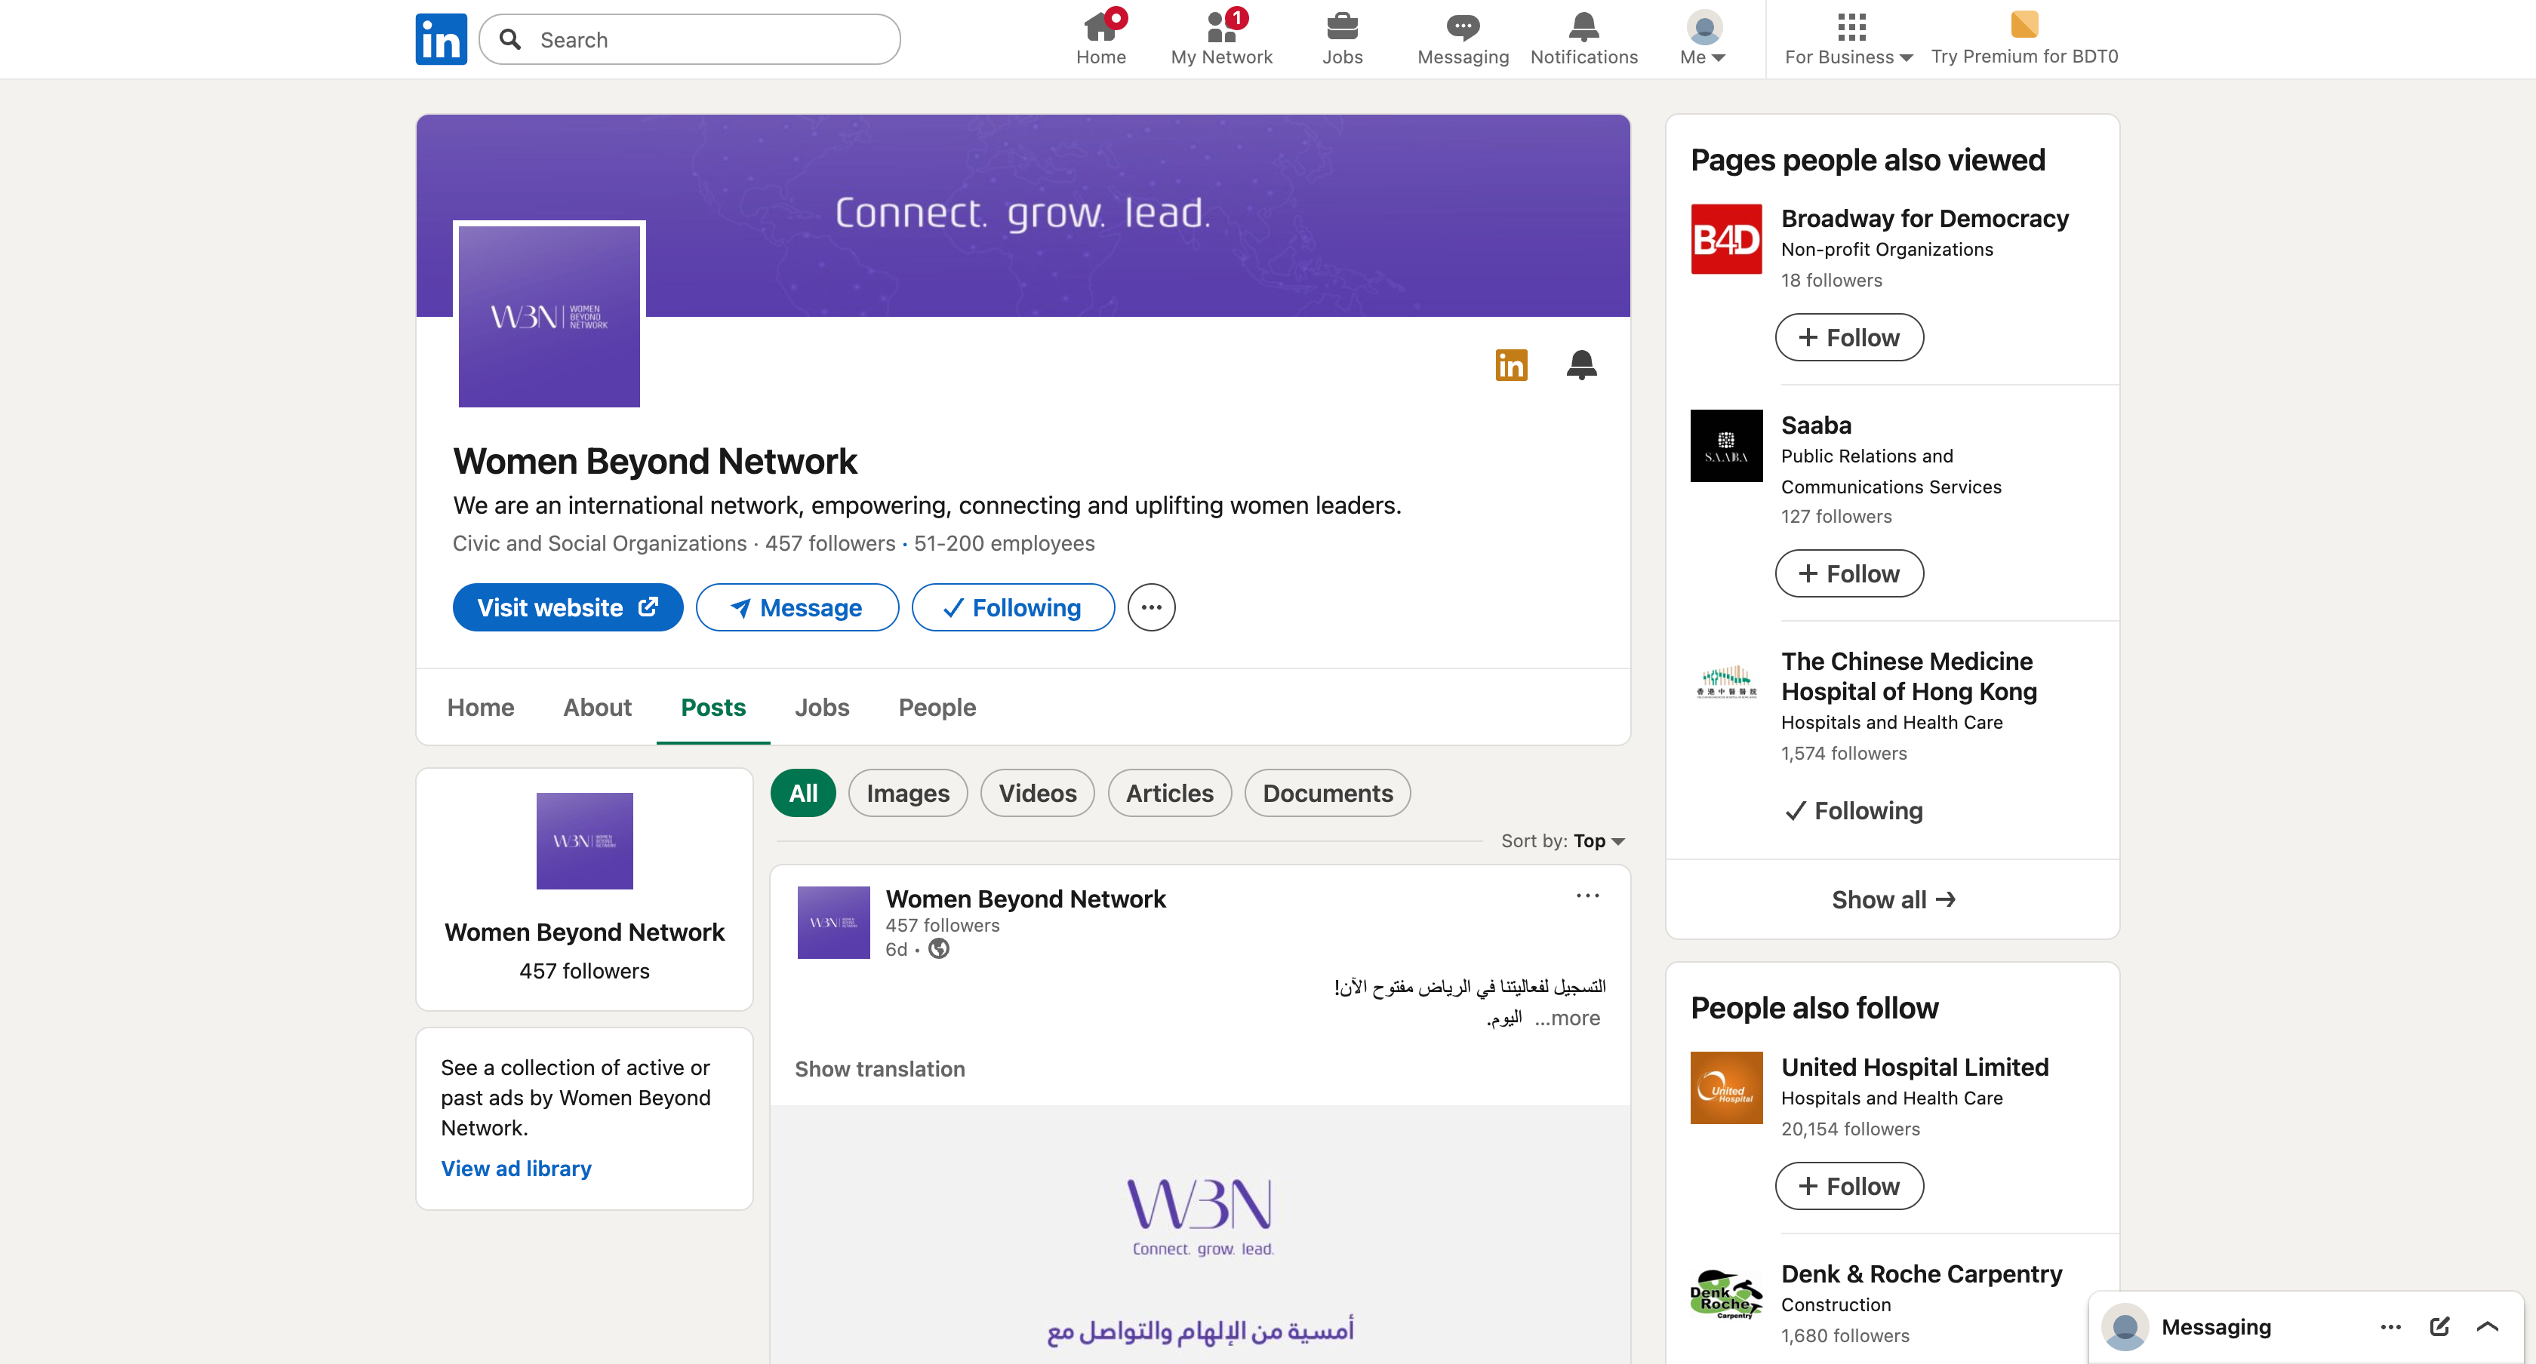2536x1364 pixels.
Task: Click the Chinese Medicine Hospital logo
Action: (x=1726, y=682)
